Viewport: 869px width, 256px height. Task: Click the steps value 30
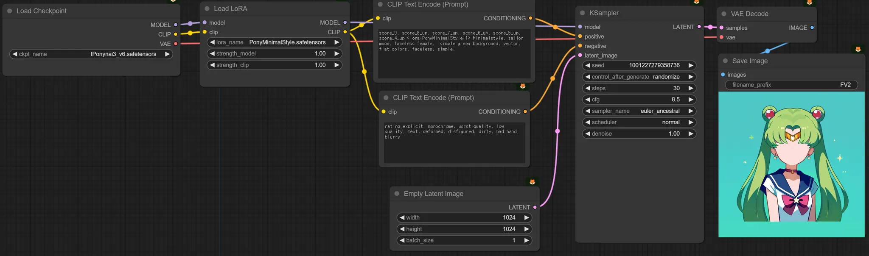pos(676,88)
